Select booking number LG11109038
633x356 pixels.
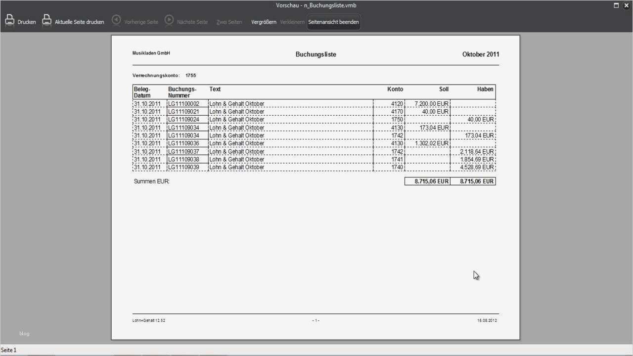point(184,160)
